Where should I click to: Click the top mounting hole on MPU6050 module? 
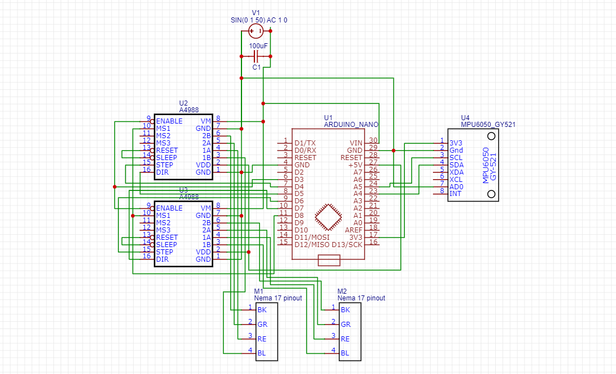click(x=492, y=136)
